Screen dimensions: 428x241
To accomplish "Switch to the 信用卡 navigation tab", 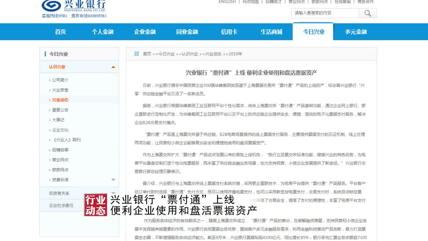I will point(229,32).
